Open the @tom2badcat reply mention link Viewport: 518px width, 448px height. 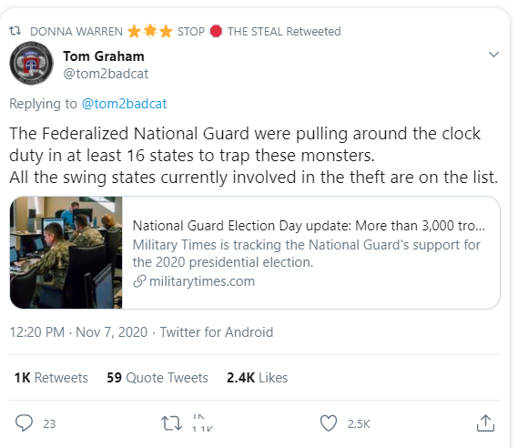click(124, 104)
